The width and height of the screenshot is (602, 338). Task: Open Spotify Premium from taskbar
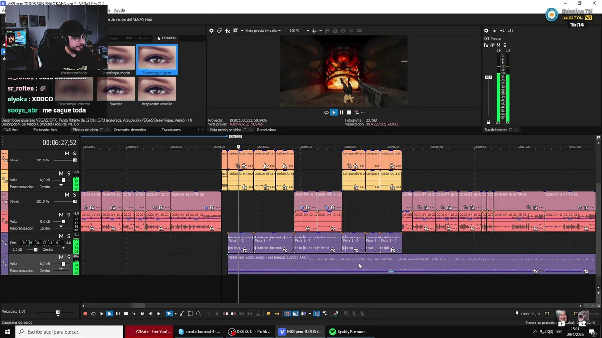[347, 331]
